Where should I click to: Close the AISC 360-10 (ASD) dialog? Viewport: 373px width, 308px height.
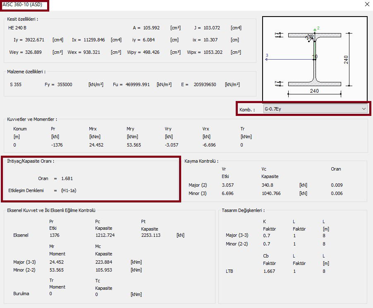tap(367, 4)
